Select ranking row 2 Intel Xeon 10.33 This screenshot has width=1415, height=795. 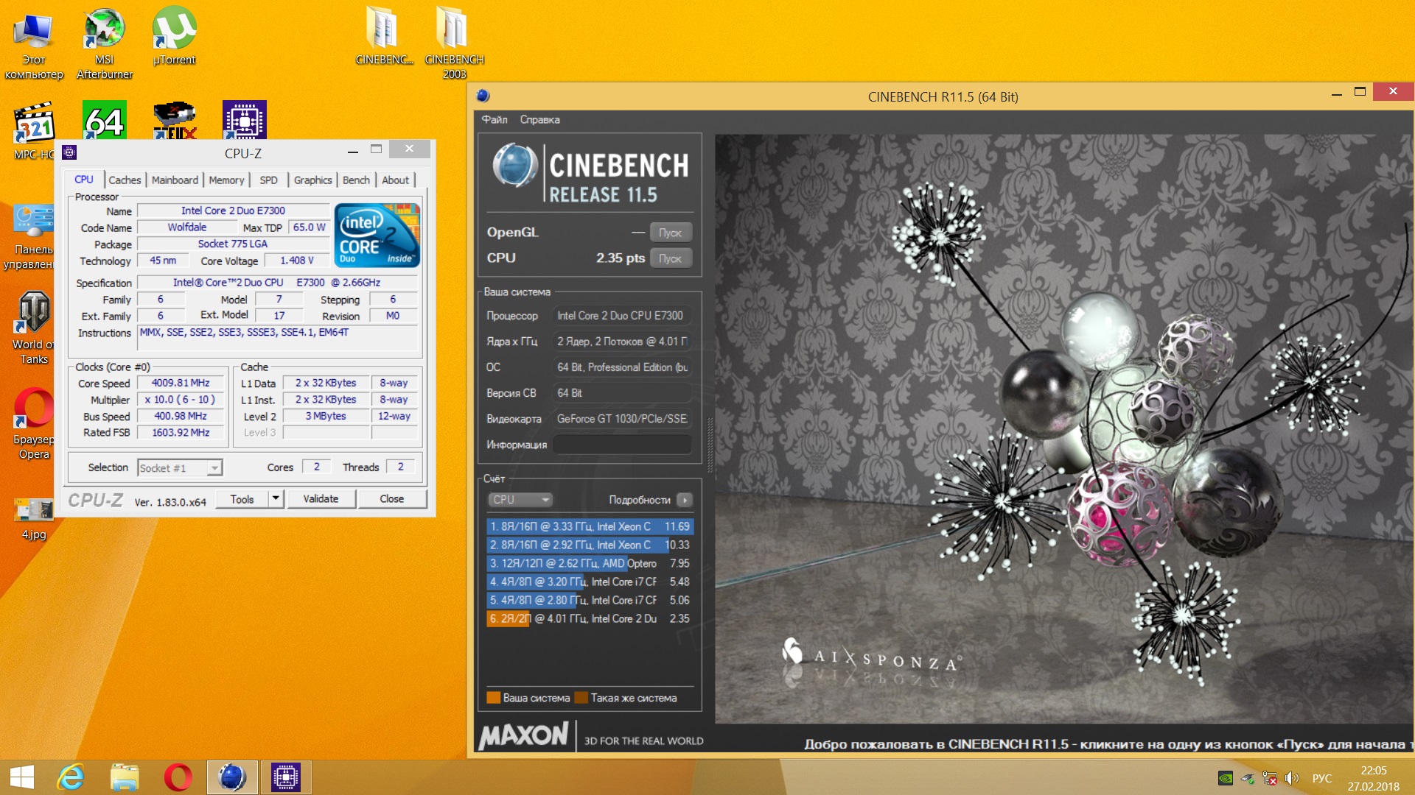[x=590, y=545]
